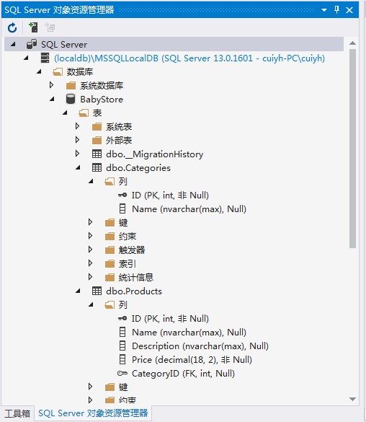Select (localdb)\MSSQLLocalDB server link text
Viewport: 366px width, 422px height.
point(189,58)
